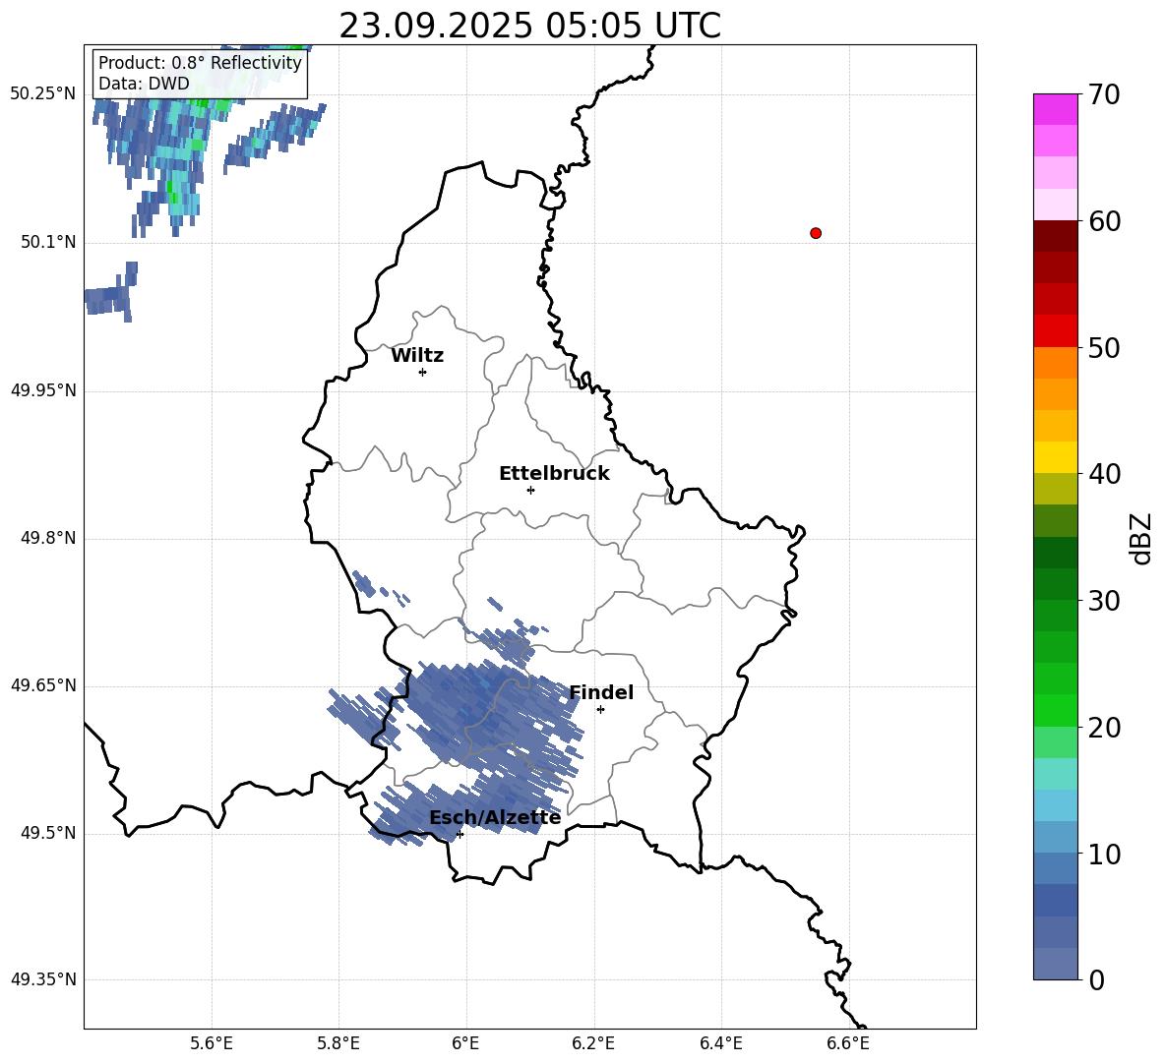
Task: Click the olive colorbar segment below 40
Action: 1055,489
